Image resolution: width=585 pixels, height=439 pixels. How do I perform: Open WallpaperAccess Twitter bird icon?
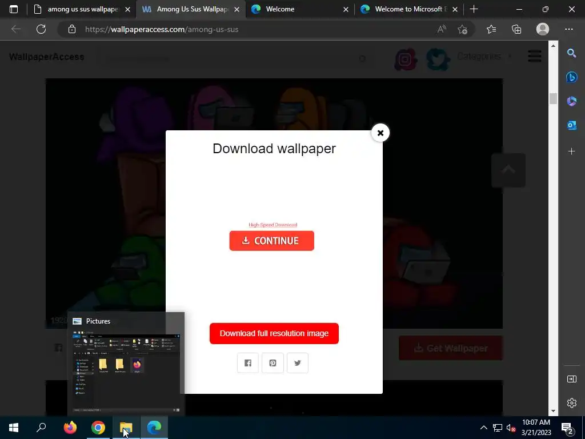pos(438,59)
